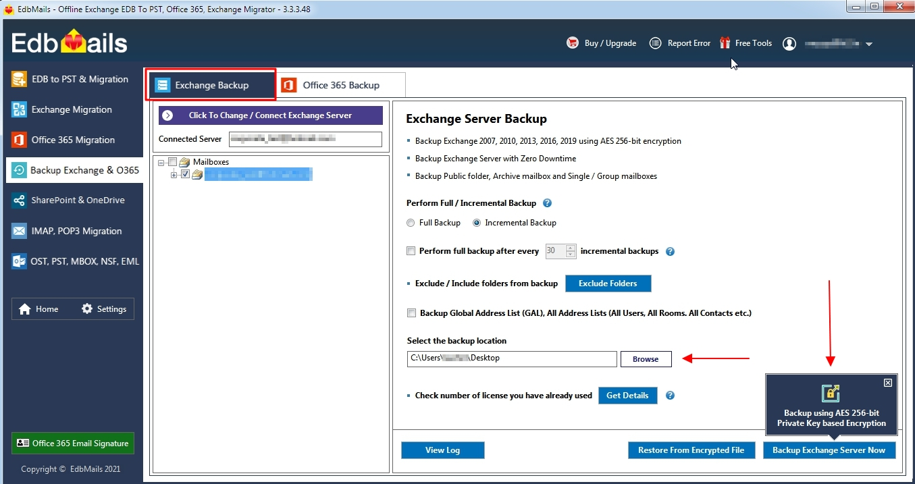Open the account dropdown at top right
Viewport: 915px width, 484px height.
click(870, 43)
